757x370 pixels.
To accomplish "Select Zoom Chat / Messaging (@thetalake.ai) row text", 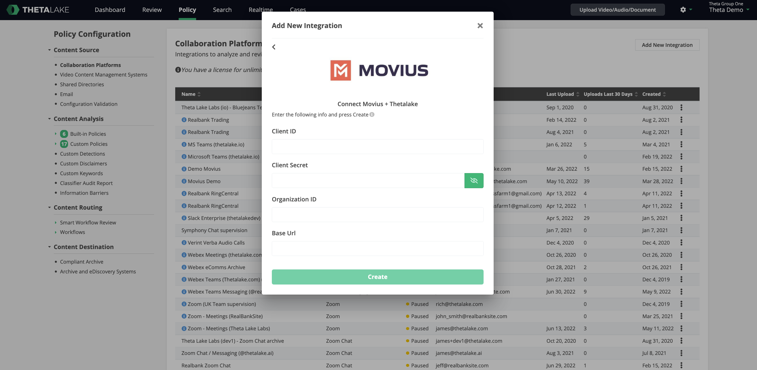I will pos(227,353).
